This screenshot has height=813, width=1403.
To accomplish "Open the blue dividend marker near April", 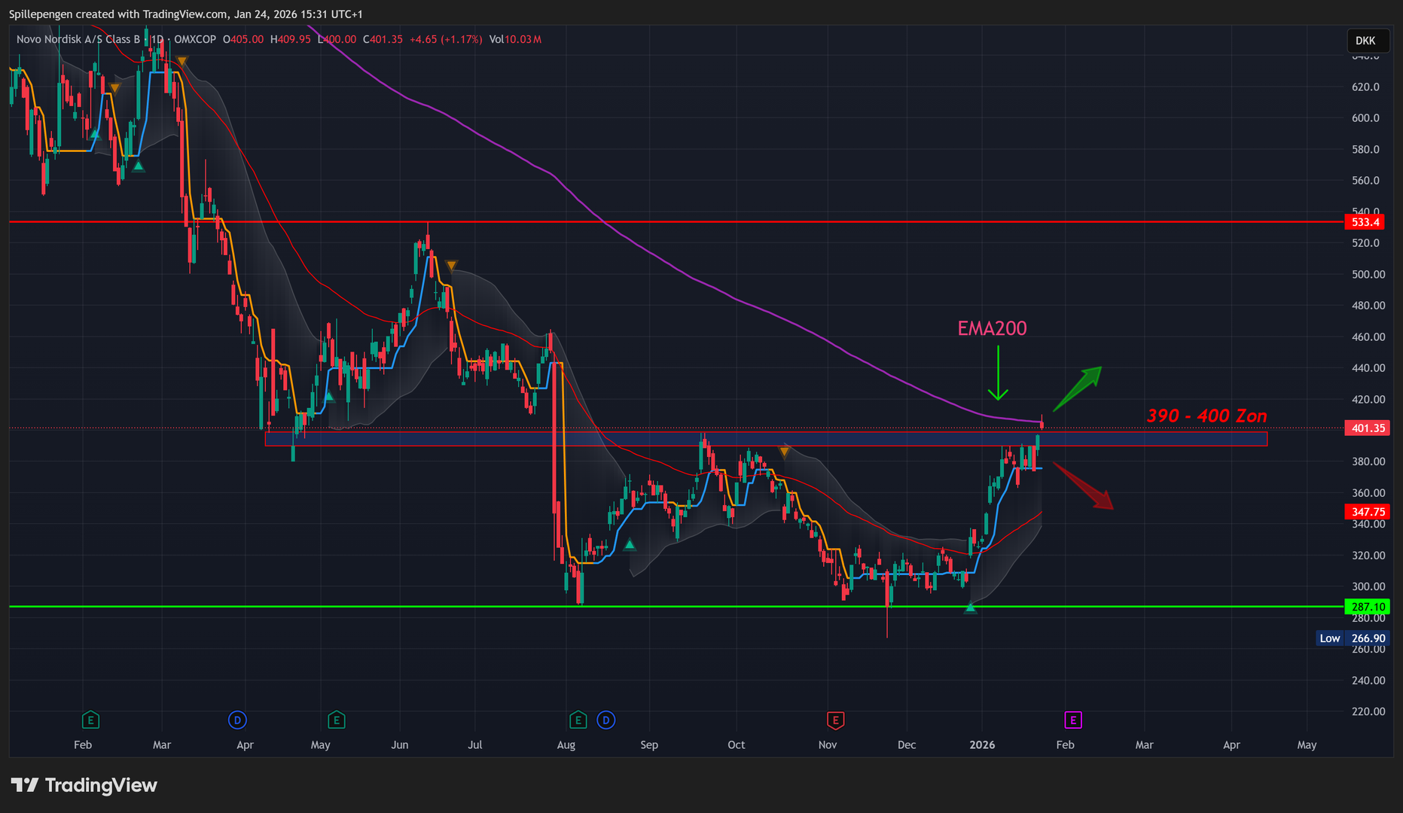I will (237, 720).
